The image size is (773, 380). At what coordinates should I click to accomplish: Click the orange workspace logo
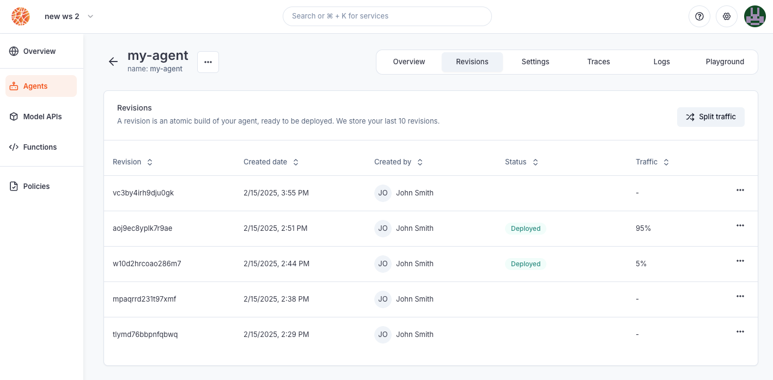click(x=21, y=16)
